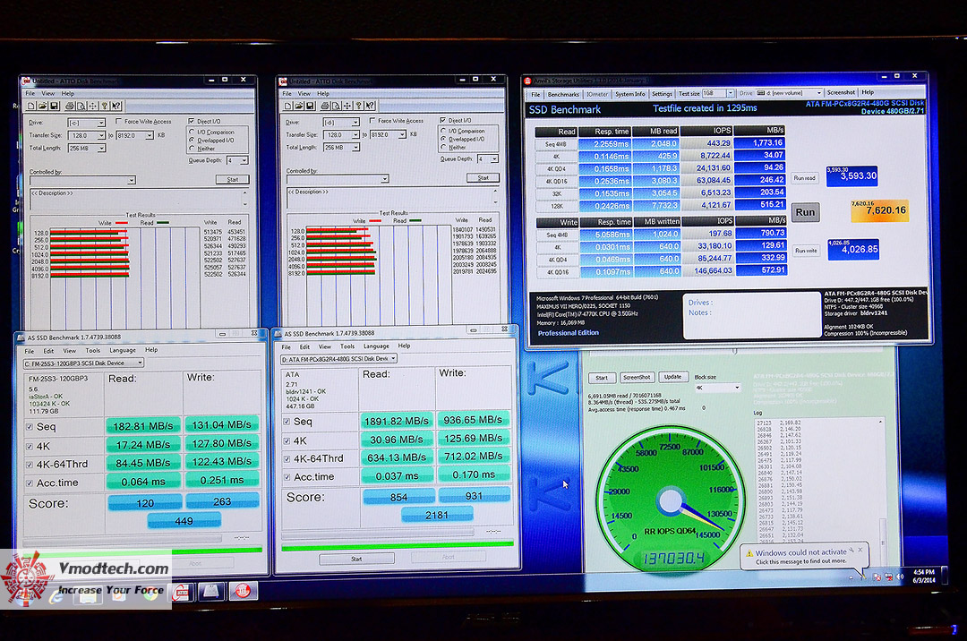This screenshot has height=641, width=967.
Task: Enable Force Write Access in ATTO drive c
Action: 119,122
